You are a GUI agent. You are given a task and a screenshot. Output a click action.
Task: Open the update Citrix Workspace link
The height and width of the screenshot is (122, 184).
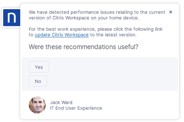pyautogui.click(x=62, y=35)
